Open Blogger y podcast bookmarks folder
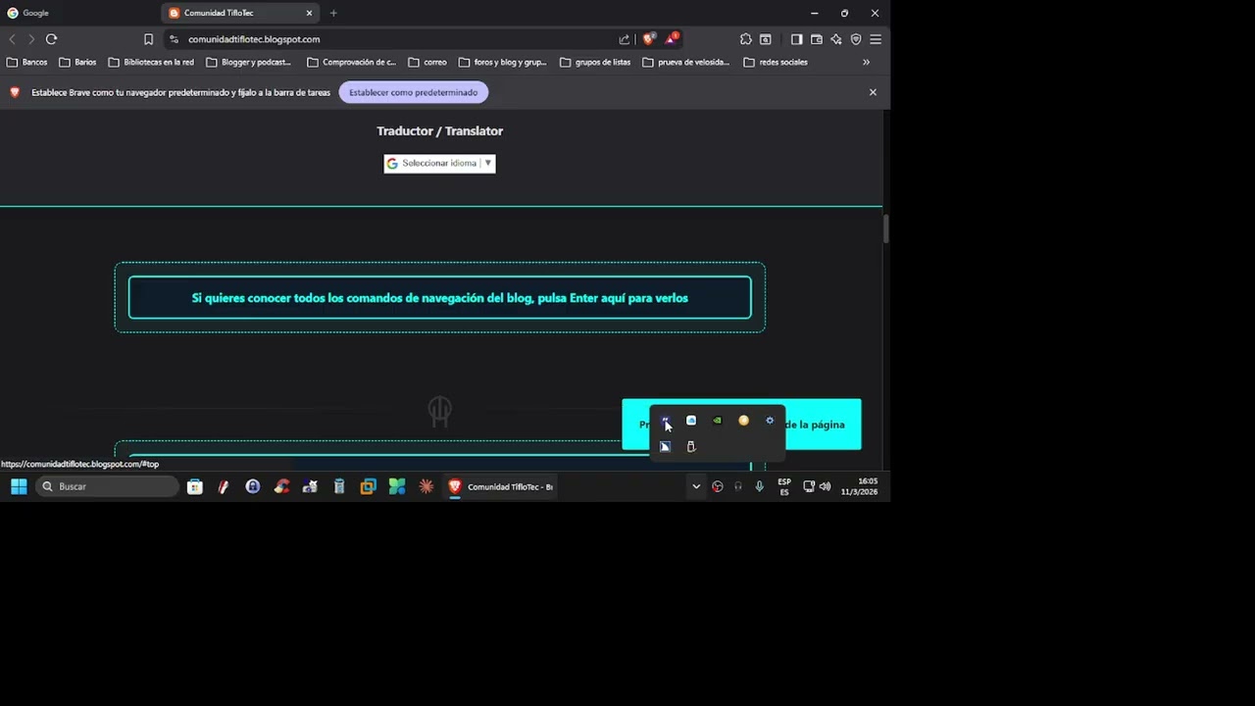The image size is (1255, 706). coord(248,62)
